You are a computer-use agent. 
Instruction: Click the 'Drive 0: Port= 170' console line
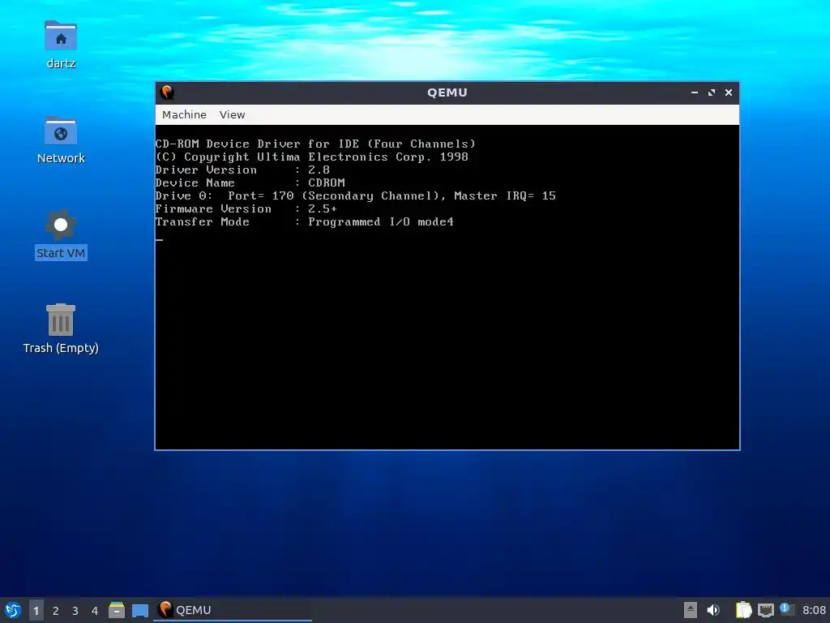pos(356,196)
